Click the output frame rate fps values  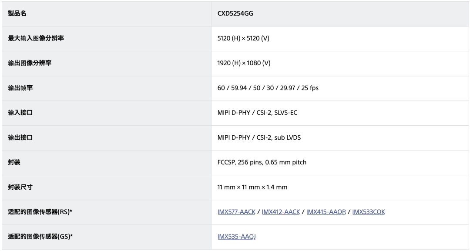click(x=268, y=88)
